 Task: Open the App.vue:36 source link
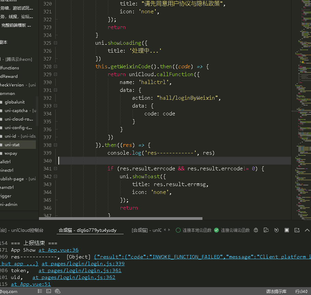coord(58,250)
